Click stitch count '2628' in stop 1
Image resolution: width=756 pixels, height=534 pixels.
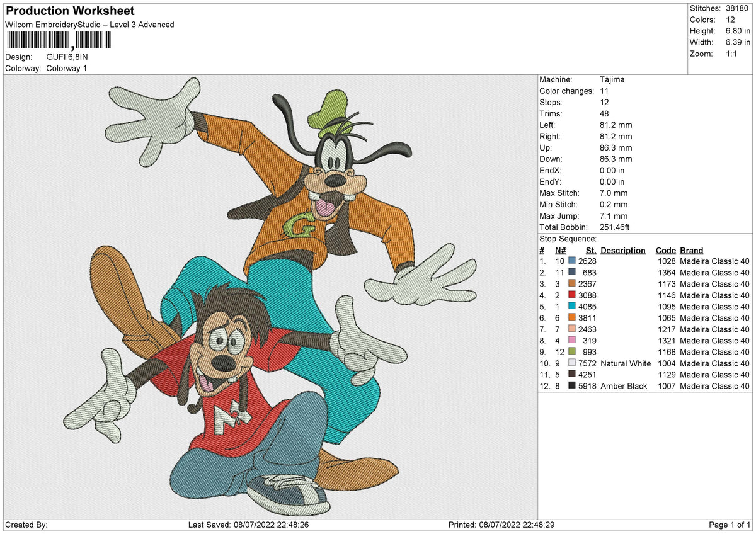[x=587, y=261]
